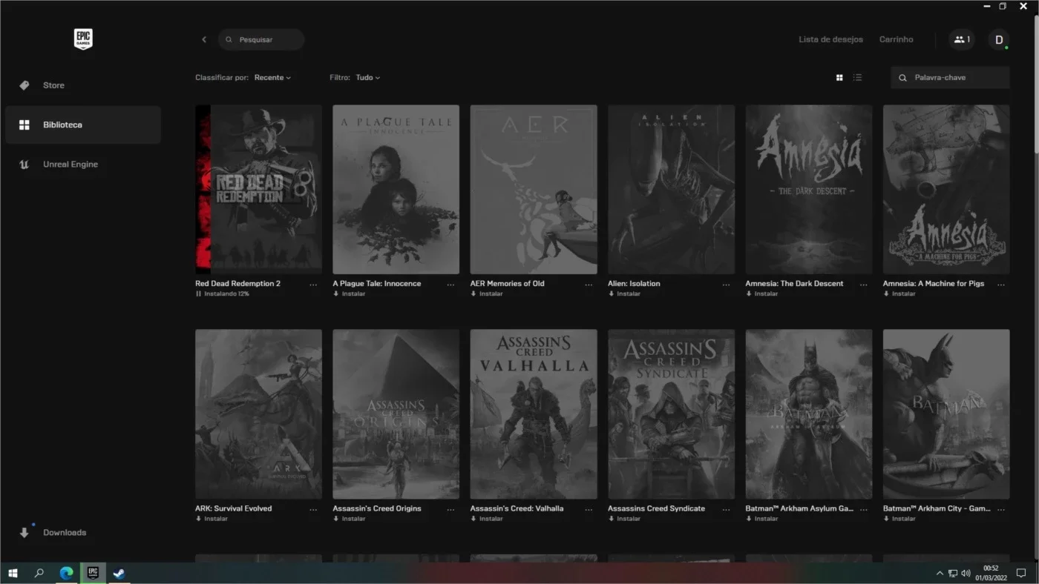
Task: Switch to list view icon
Action: (857, 77)
